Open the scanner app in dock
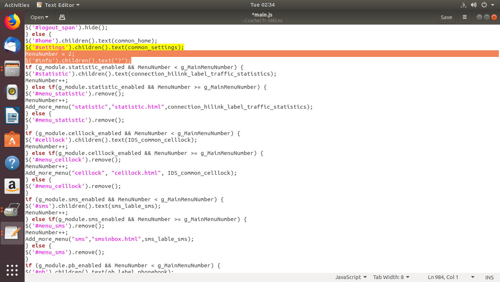The height and width of the screenshot is (282, 500). coord(12,210)
